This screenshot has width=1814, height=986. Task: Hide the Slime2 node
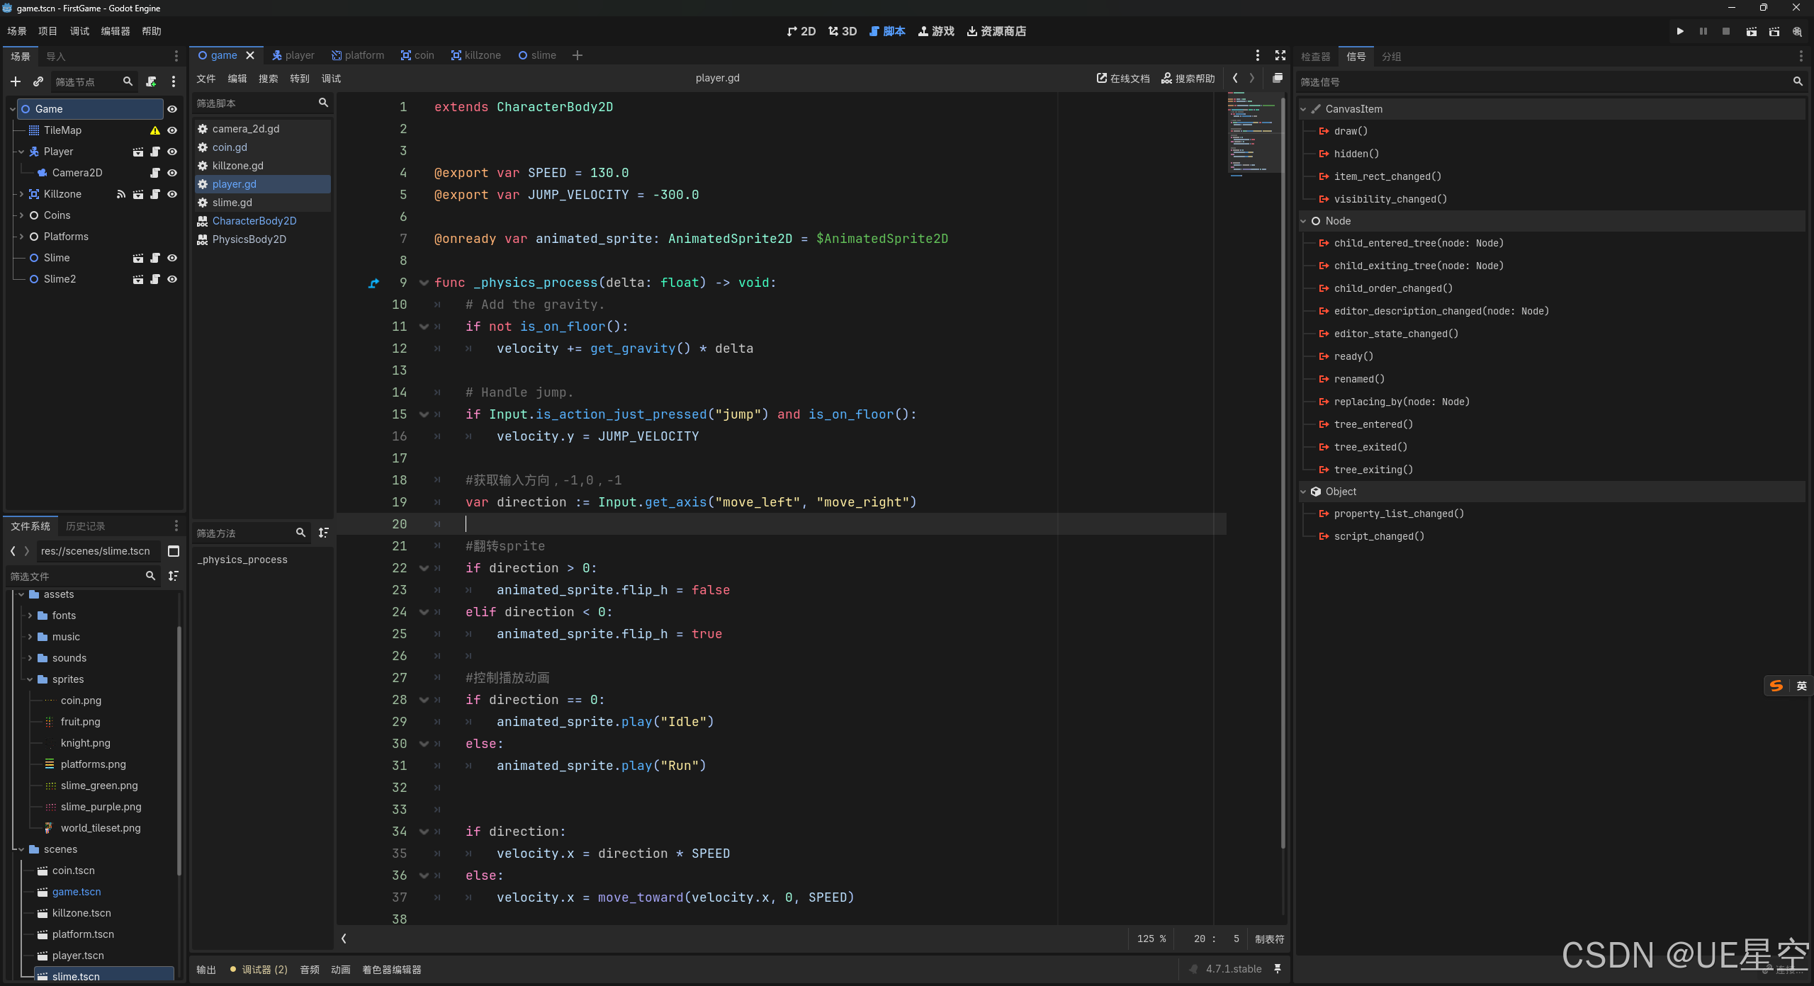pyautogui.click(x=172, y=279)
